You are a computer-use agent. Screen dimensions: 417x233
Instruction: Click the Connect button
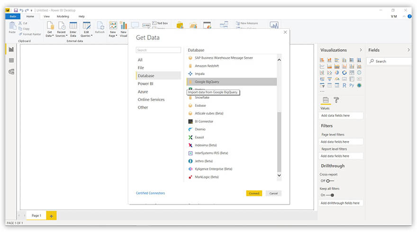[254, 193]
